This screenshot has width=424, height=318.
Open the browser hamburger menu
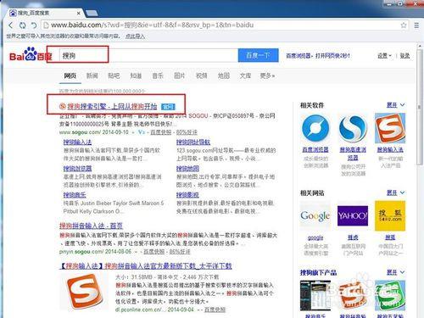click(416, 25)
